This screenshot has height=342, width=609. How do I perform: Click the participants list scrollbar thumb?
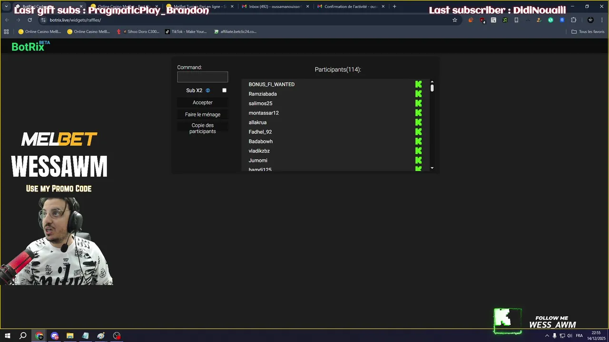pos(432,88)
